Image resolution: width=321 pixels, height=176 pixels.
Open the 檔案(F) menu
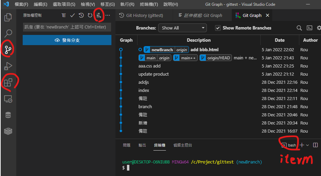[x=21, y=4]
